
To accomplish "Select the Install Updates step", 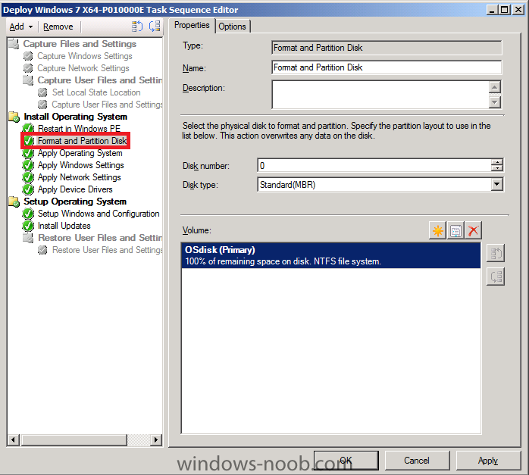I will 64,226.
